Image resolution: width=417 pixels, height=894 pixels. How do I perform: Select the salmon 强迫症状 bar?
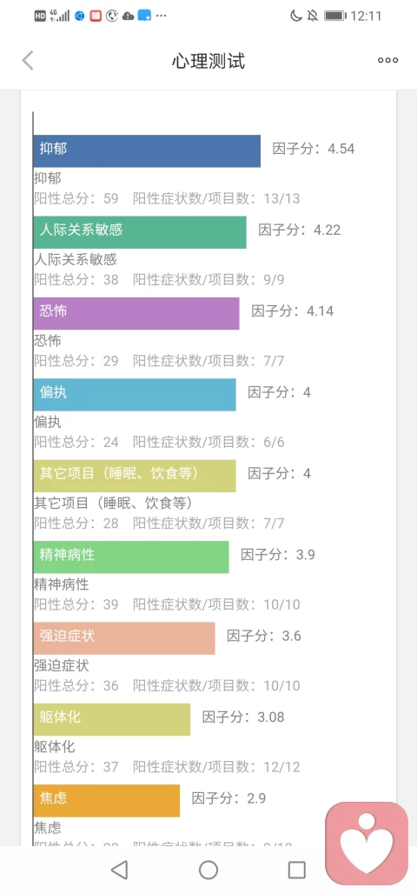124,638
